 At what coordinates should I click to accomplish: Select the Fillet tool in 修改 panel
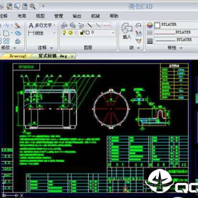coord(7,33)
